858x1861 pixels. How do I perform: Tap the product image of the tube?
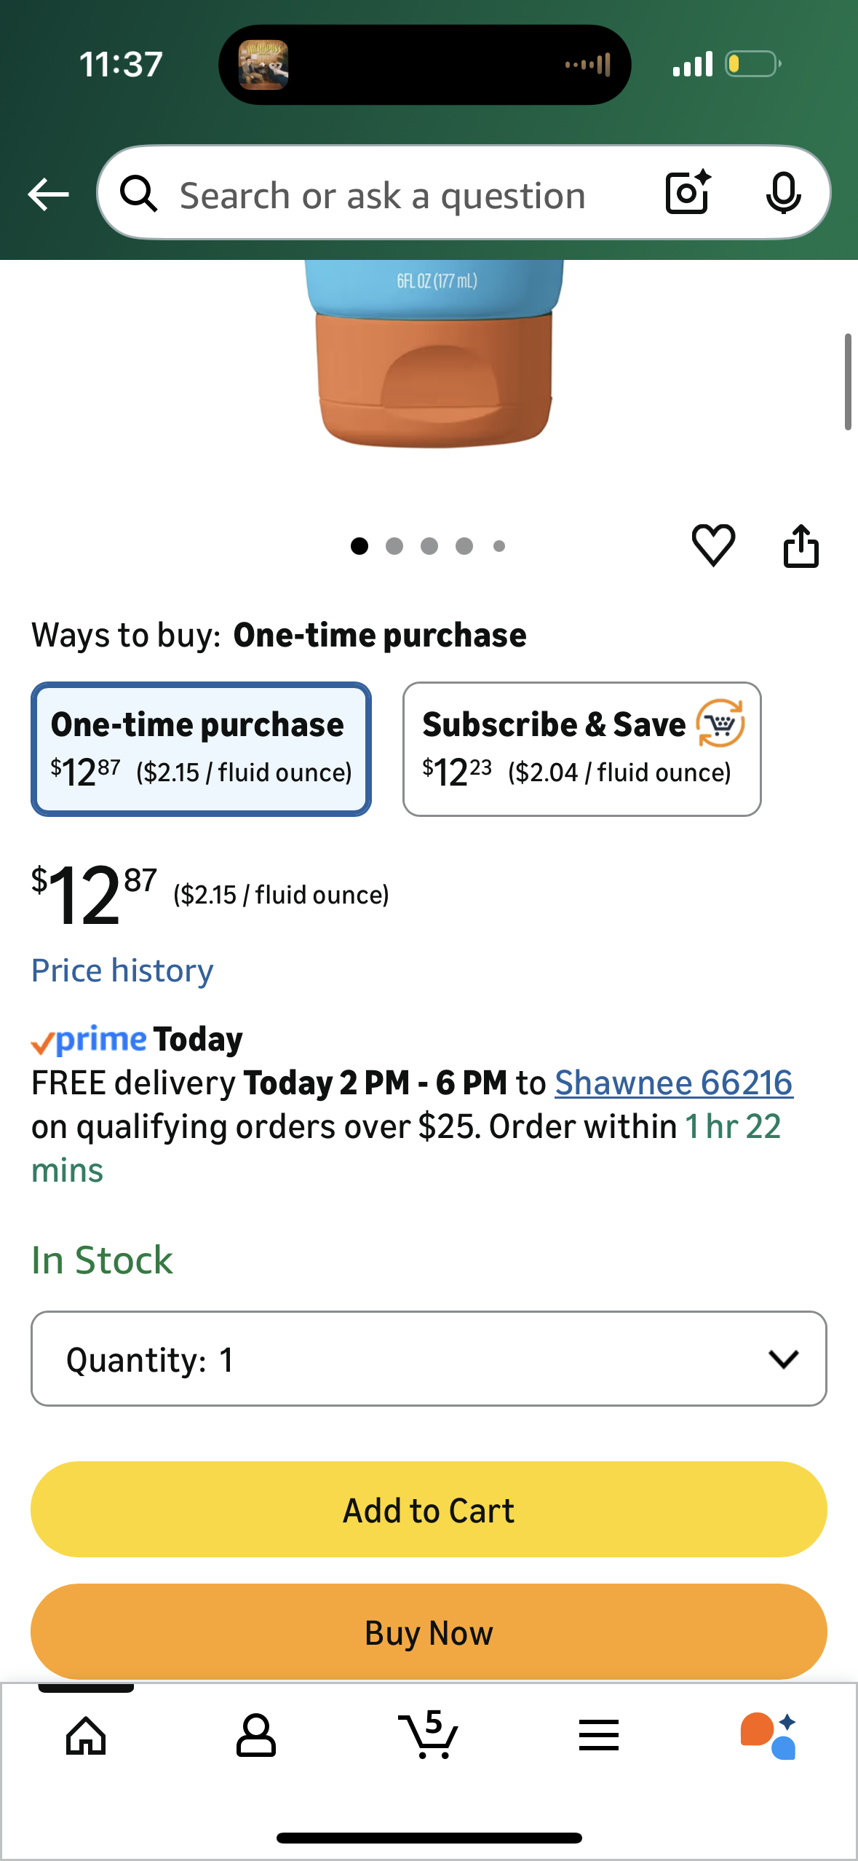click(x=434, y=357)
